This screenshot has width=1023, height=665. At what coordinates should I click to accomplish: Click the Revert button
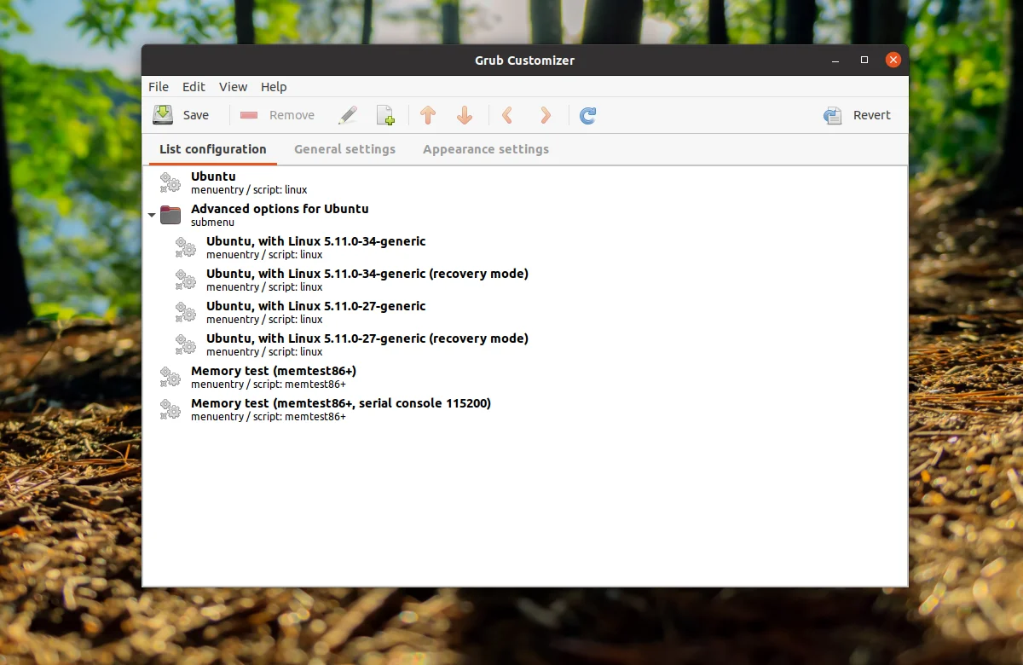click(x=858, y=115)
